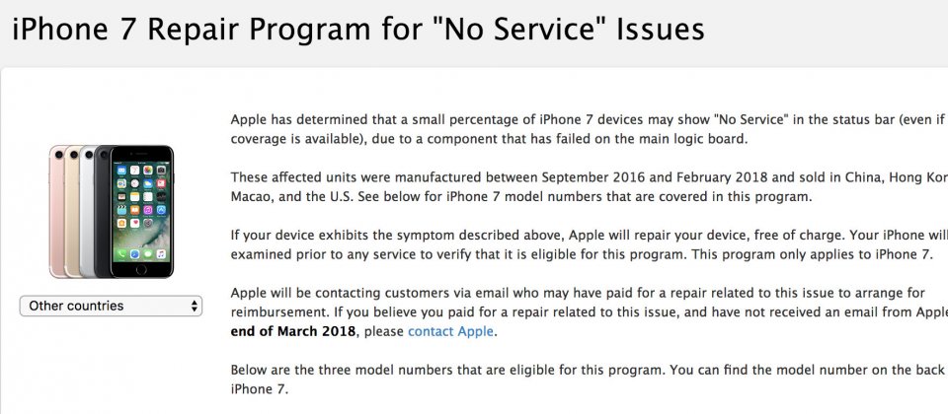This screenshot has width=948, height=414.
Task: Click the Messages icon in the iPhone dock
Action: (x=147, y=254)
